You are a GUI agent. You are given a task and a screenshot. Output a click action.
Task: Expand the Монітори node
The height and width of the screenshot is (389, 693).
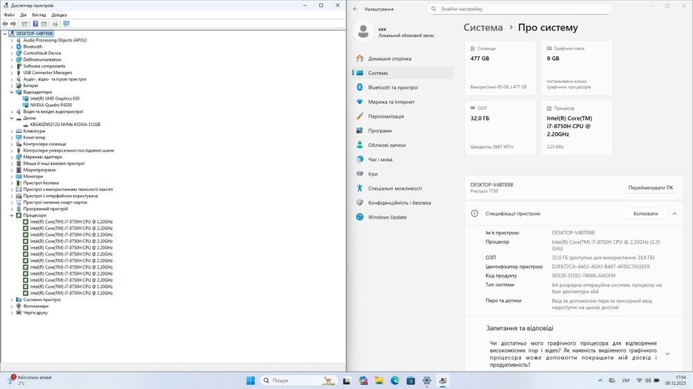pos(12,177)
